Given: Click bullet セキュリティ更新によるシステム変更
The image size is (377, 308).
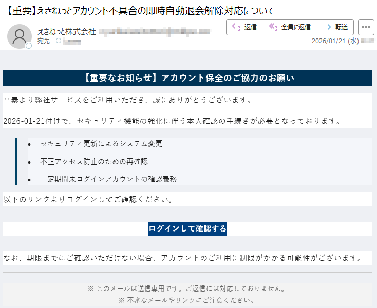Looking at the screenshot, I should [x=101, y=144].
